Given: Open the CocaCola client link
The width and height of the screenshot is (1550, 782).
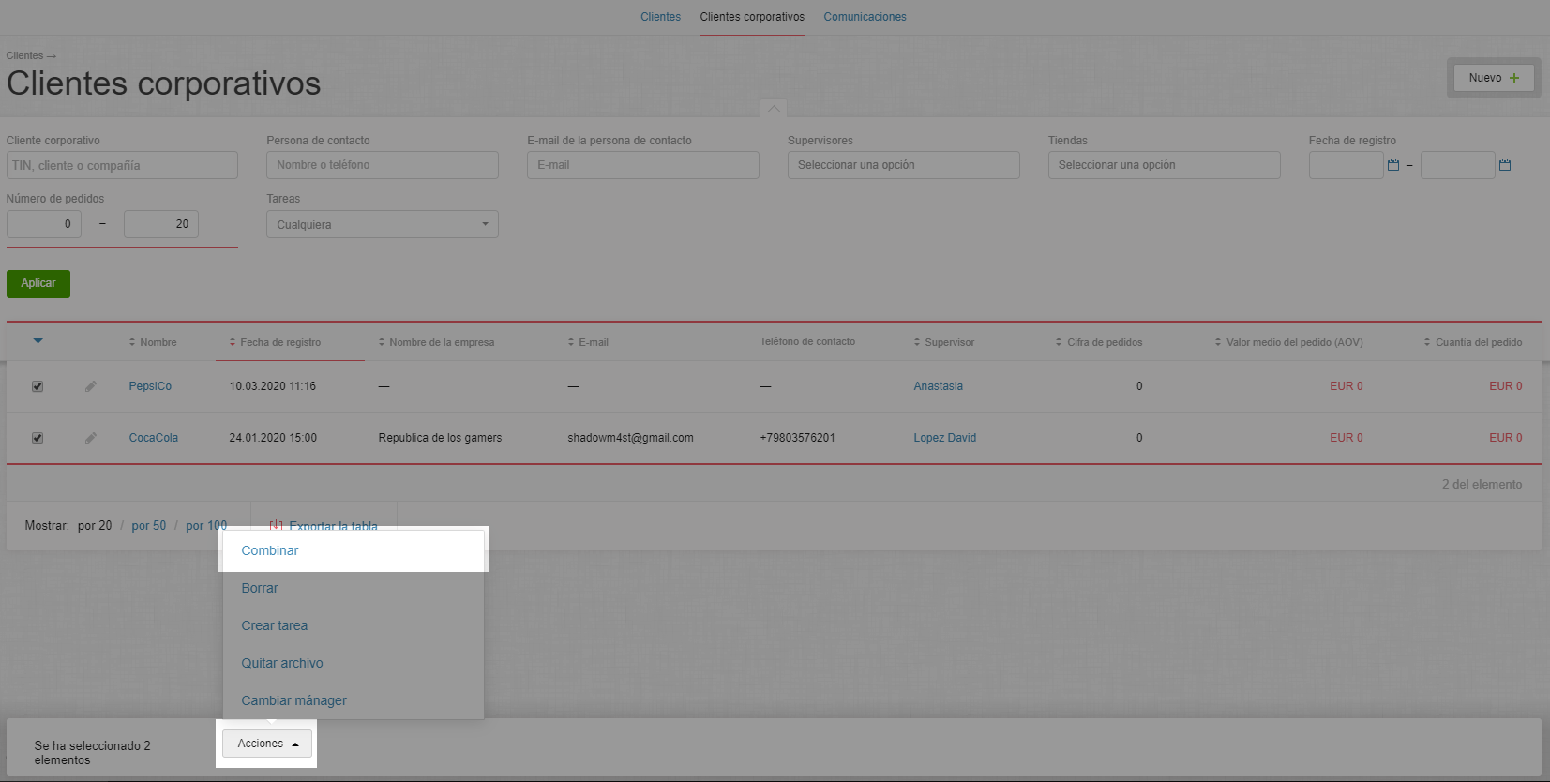Looking at the screenshot, I should pos(154,438).
